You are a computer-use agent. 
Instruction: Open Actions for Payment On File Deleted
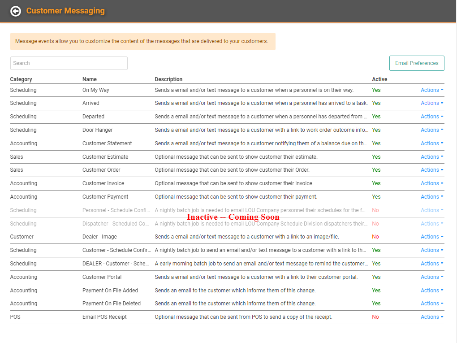point(432,304)
